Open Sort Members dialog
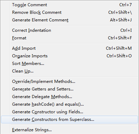This screenshot has width=139, height=134. (x=69, y=64)
